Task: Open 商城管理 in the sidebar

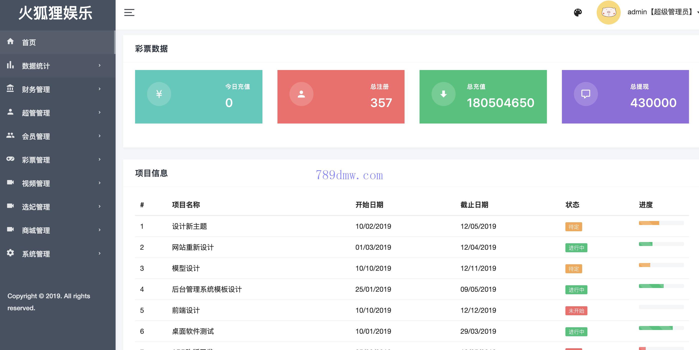Action: [x=36, y=230]
